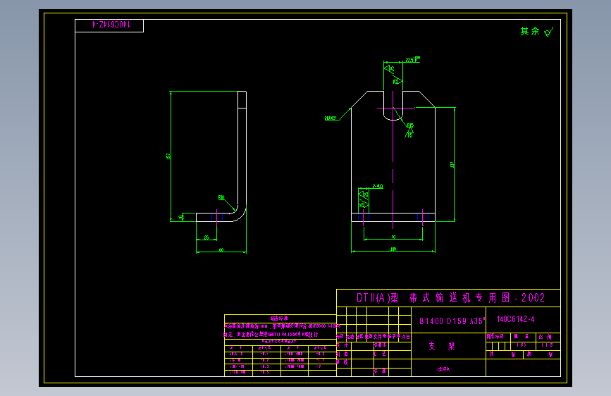Image resolution: width=611 pixels, height=396 pixels.
Task: Click the '100' overall width dimension of the front view
Action: pos(393,249)
